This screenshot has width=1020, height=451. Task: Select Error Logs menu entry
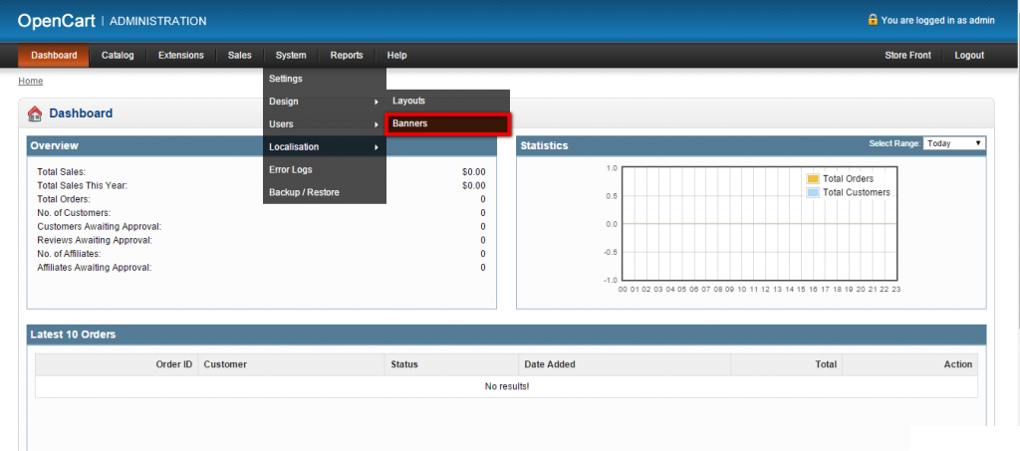tap(325, 169)
